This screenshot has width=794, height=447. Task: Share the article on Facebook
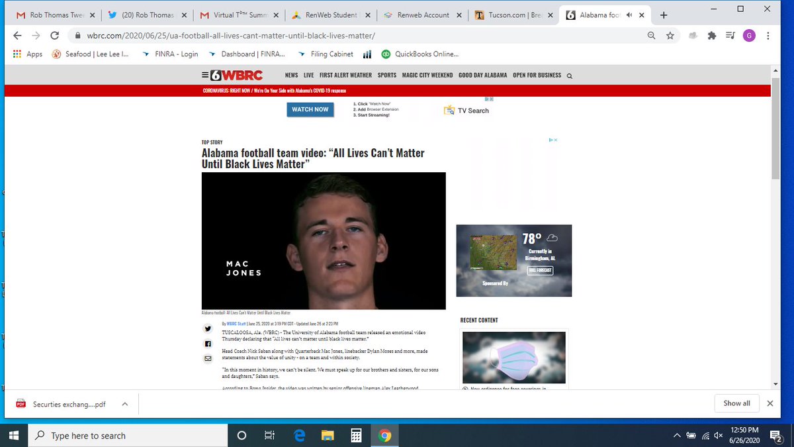(x=208, y=343)
